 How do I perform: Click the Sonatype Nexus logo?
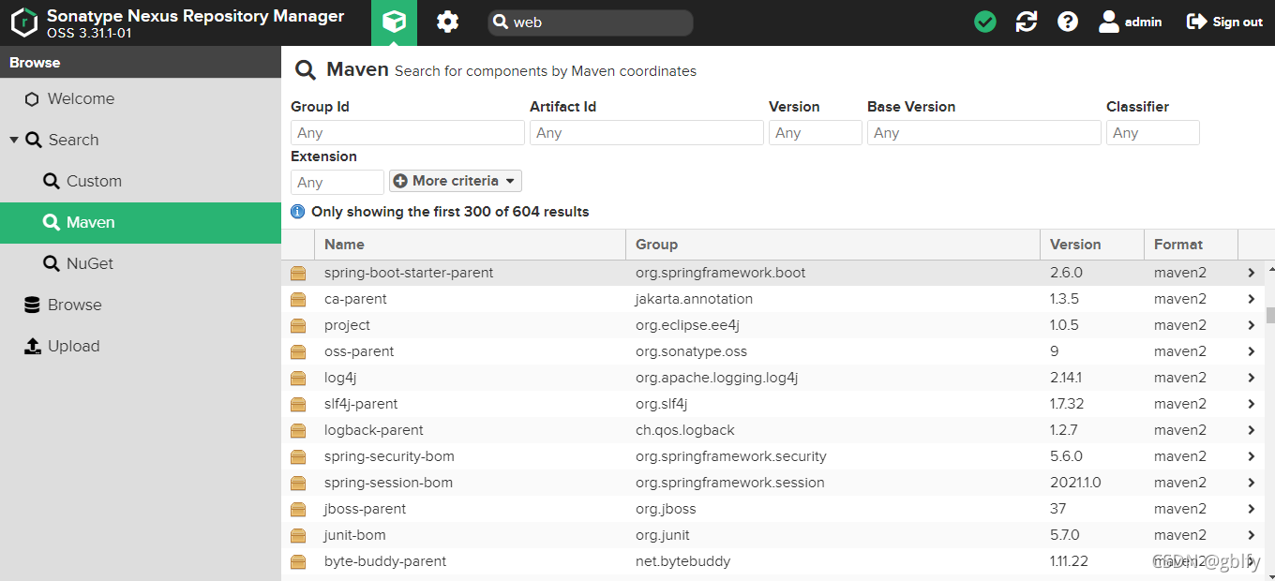tap(23, 22)
